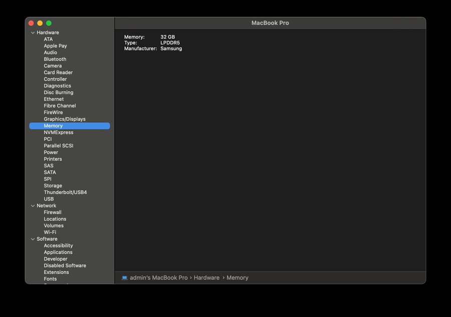Viewport: 451px width, 317px height.
Task: Open the Fibre Channel entry
Action: [x=60, y=106]
